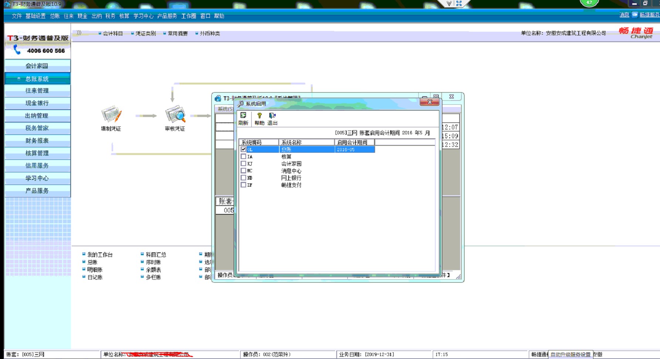
Task: Expand the 财务报表 sidebar section
Action: (37, 141)
